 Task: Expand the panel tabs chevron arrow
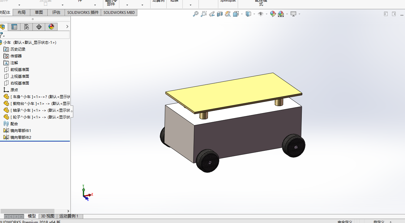[x=67, y=27]
